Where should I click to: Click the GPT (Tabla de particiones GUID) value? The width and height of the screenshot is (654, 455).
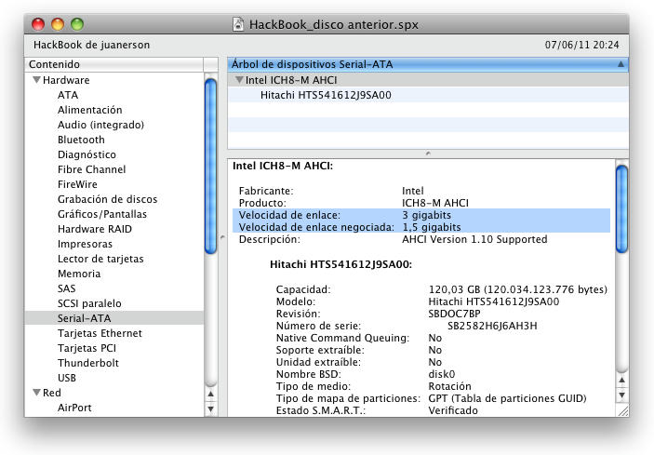pos(507,398)
